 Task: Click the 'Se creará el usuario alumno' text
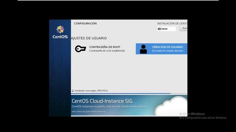(167, 51)
